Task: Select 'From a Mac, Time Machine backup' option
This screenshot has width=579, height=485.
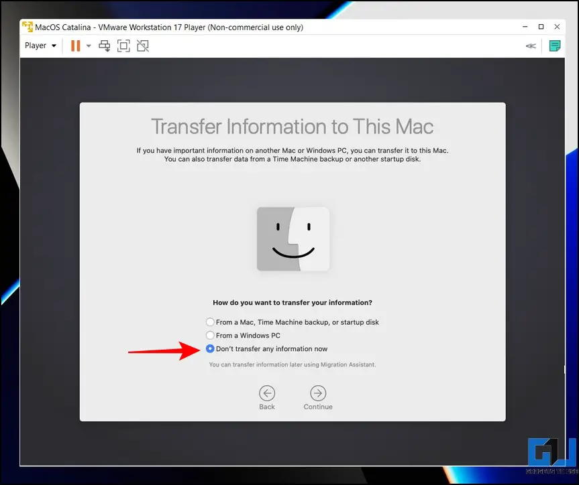Action: [211, 322]
